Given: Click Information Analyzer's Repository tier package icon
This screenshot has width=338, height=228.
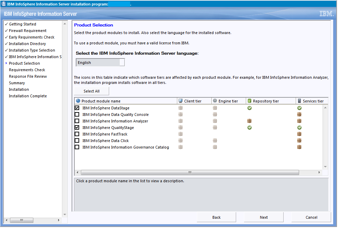Looking at the screenshot, I should [x=250, y=121].
